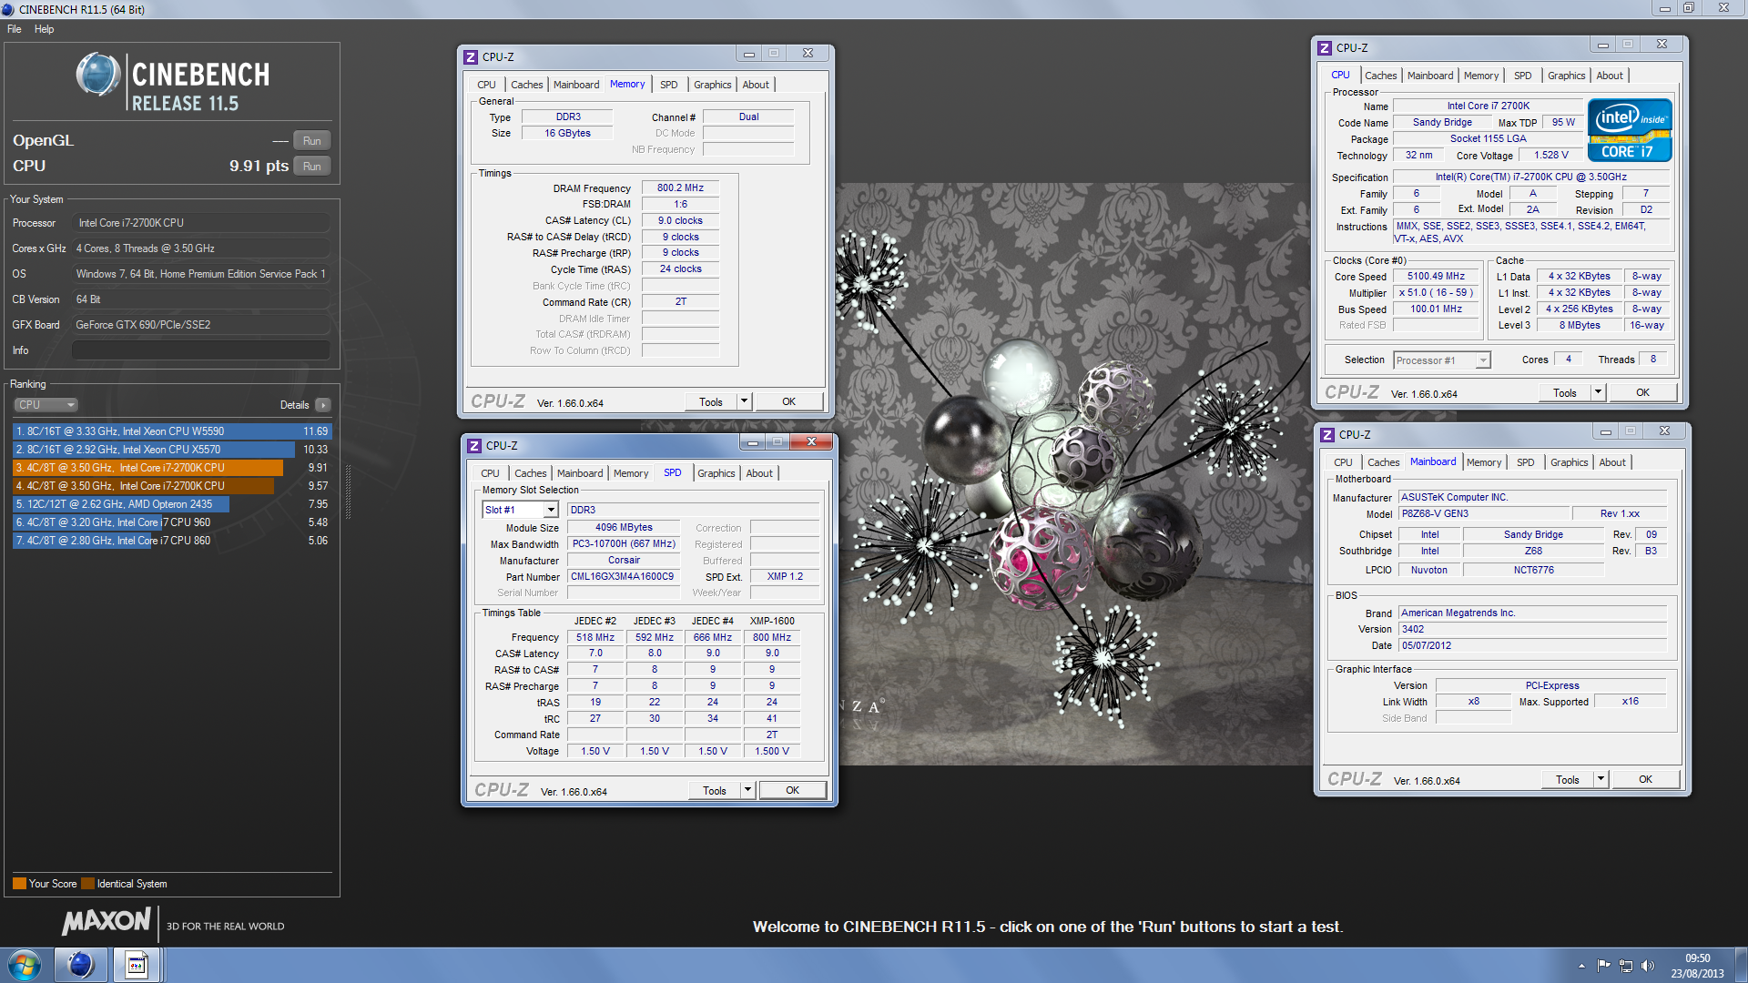Select ranking entry Xeon CPU X5570
The width and height of the screenshot is (1748, 983).
pos(172,450)
